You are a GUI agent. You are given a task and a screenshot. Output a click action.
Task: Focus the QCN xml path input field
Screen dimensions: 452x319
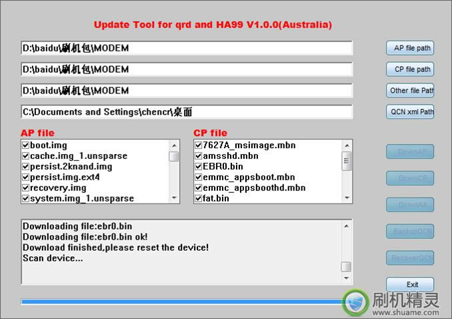click(186, 112)
